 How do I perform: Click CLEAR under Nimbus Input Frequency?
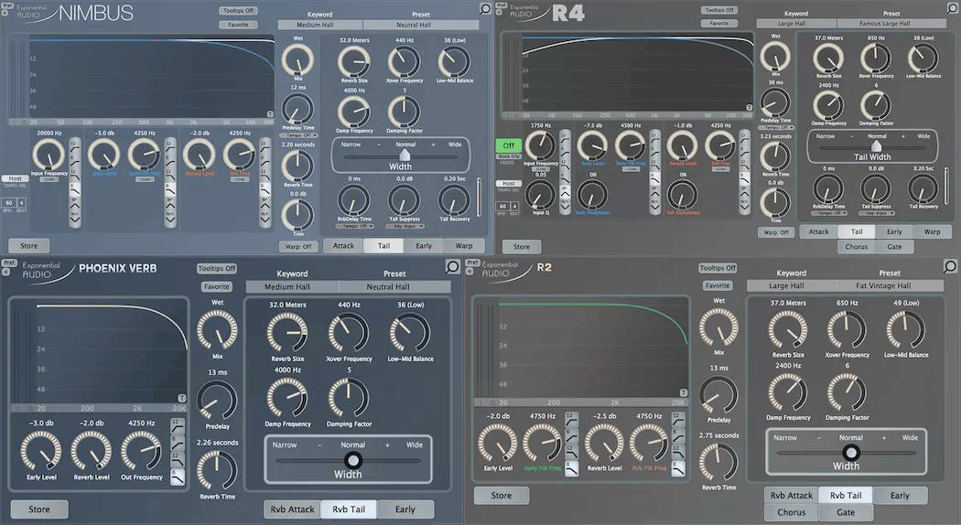tap(49, 179)
